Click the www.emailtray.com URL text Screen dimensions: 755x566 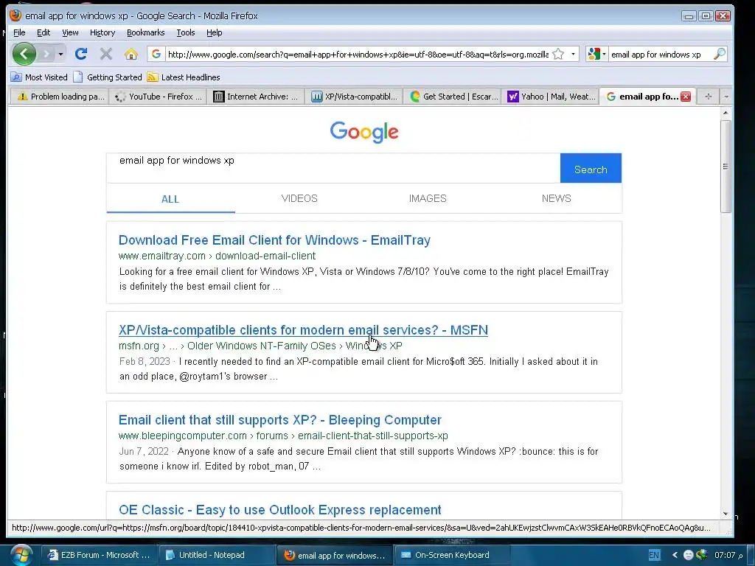click(x=162, y=256)
